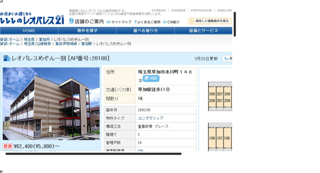Click 草加駅 breadcrumb link
The image size is (320, 173).
click(87, 44)
